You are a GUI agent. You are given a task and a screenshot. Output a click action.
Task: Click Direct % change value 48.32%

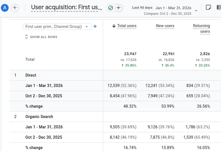coord(130,106)
